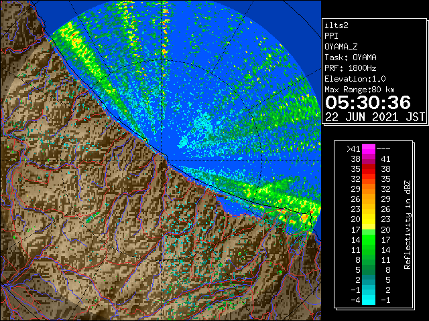Click the 'Max Range:80 km' text
The image size is (429, 321).
[x=360, y=90]
